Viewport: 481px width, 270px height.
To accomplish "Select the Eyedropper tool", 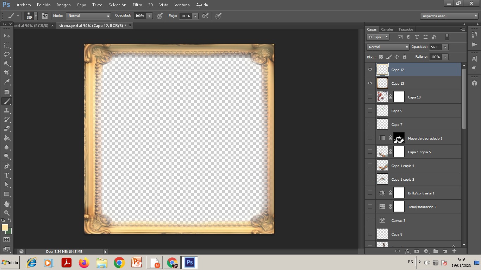I will [x=7, y=82].
